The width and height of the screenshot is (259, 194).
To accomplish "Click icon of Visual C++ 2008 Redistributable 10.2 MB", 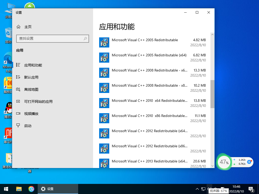I will [104, 88].
